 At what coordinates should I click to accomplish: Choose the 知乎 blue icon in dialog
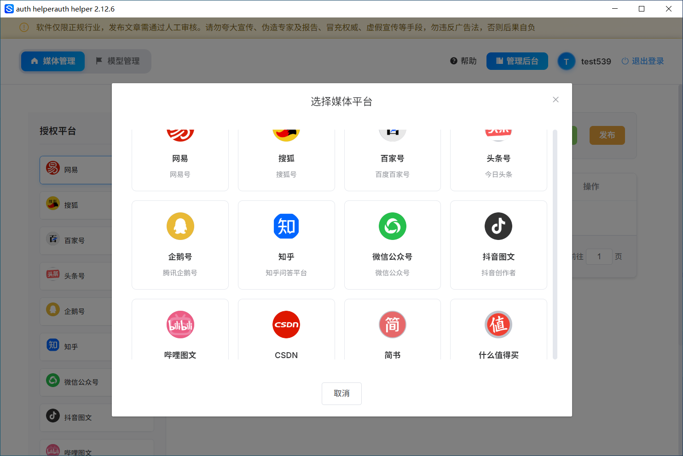pos(286,226)
